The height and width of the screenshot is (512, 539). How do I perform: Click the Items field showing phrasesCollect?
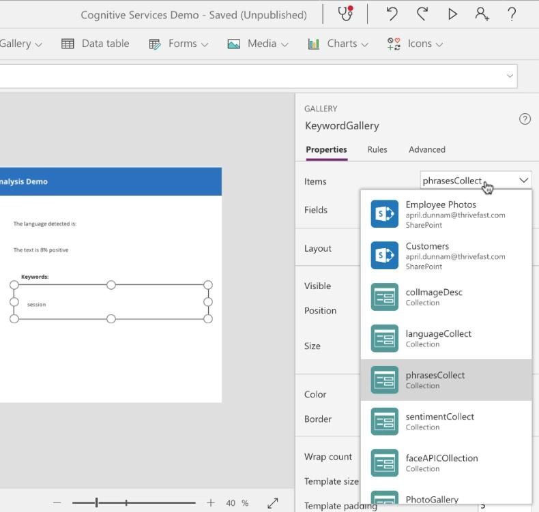point(476,181)
